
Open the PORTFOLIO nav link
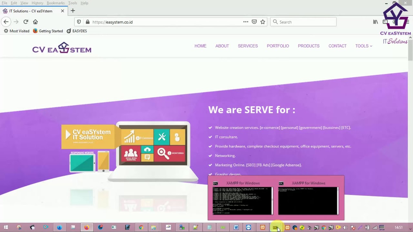click(x=278, y=46)
